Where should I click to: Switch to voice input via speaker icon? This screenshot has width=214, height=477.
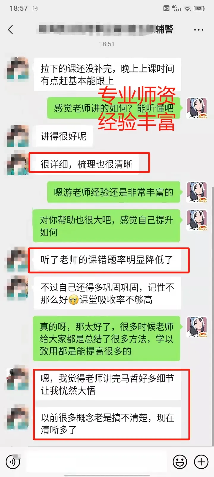pos(13,462)
